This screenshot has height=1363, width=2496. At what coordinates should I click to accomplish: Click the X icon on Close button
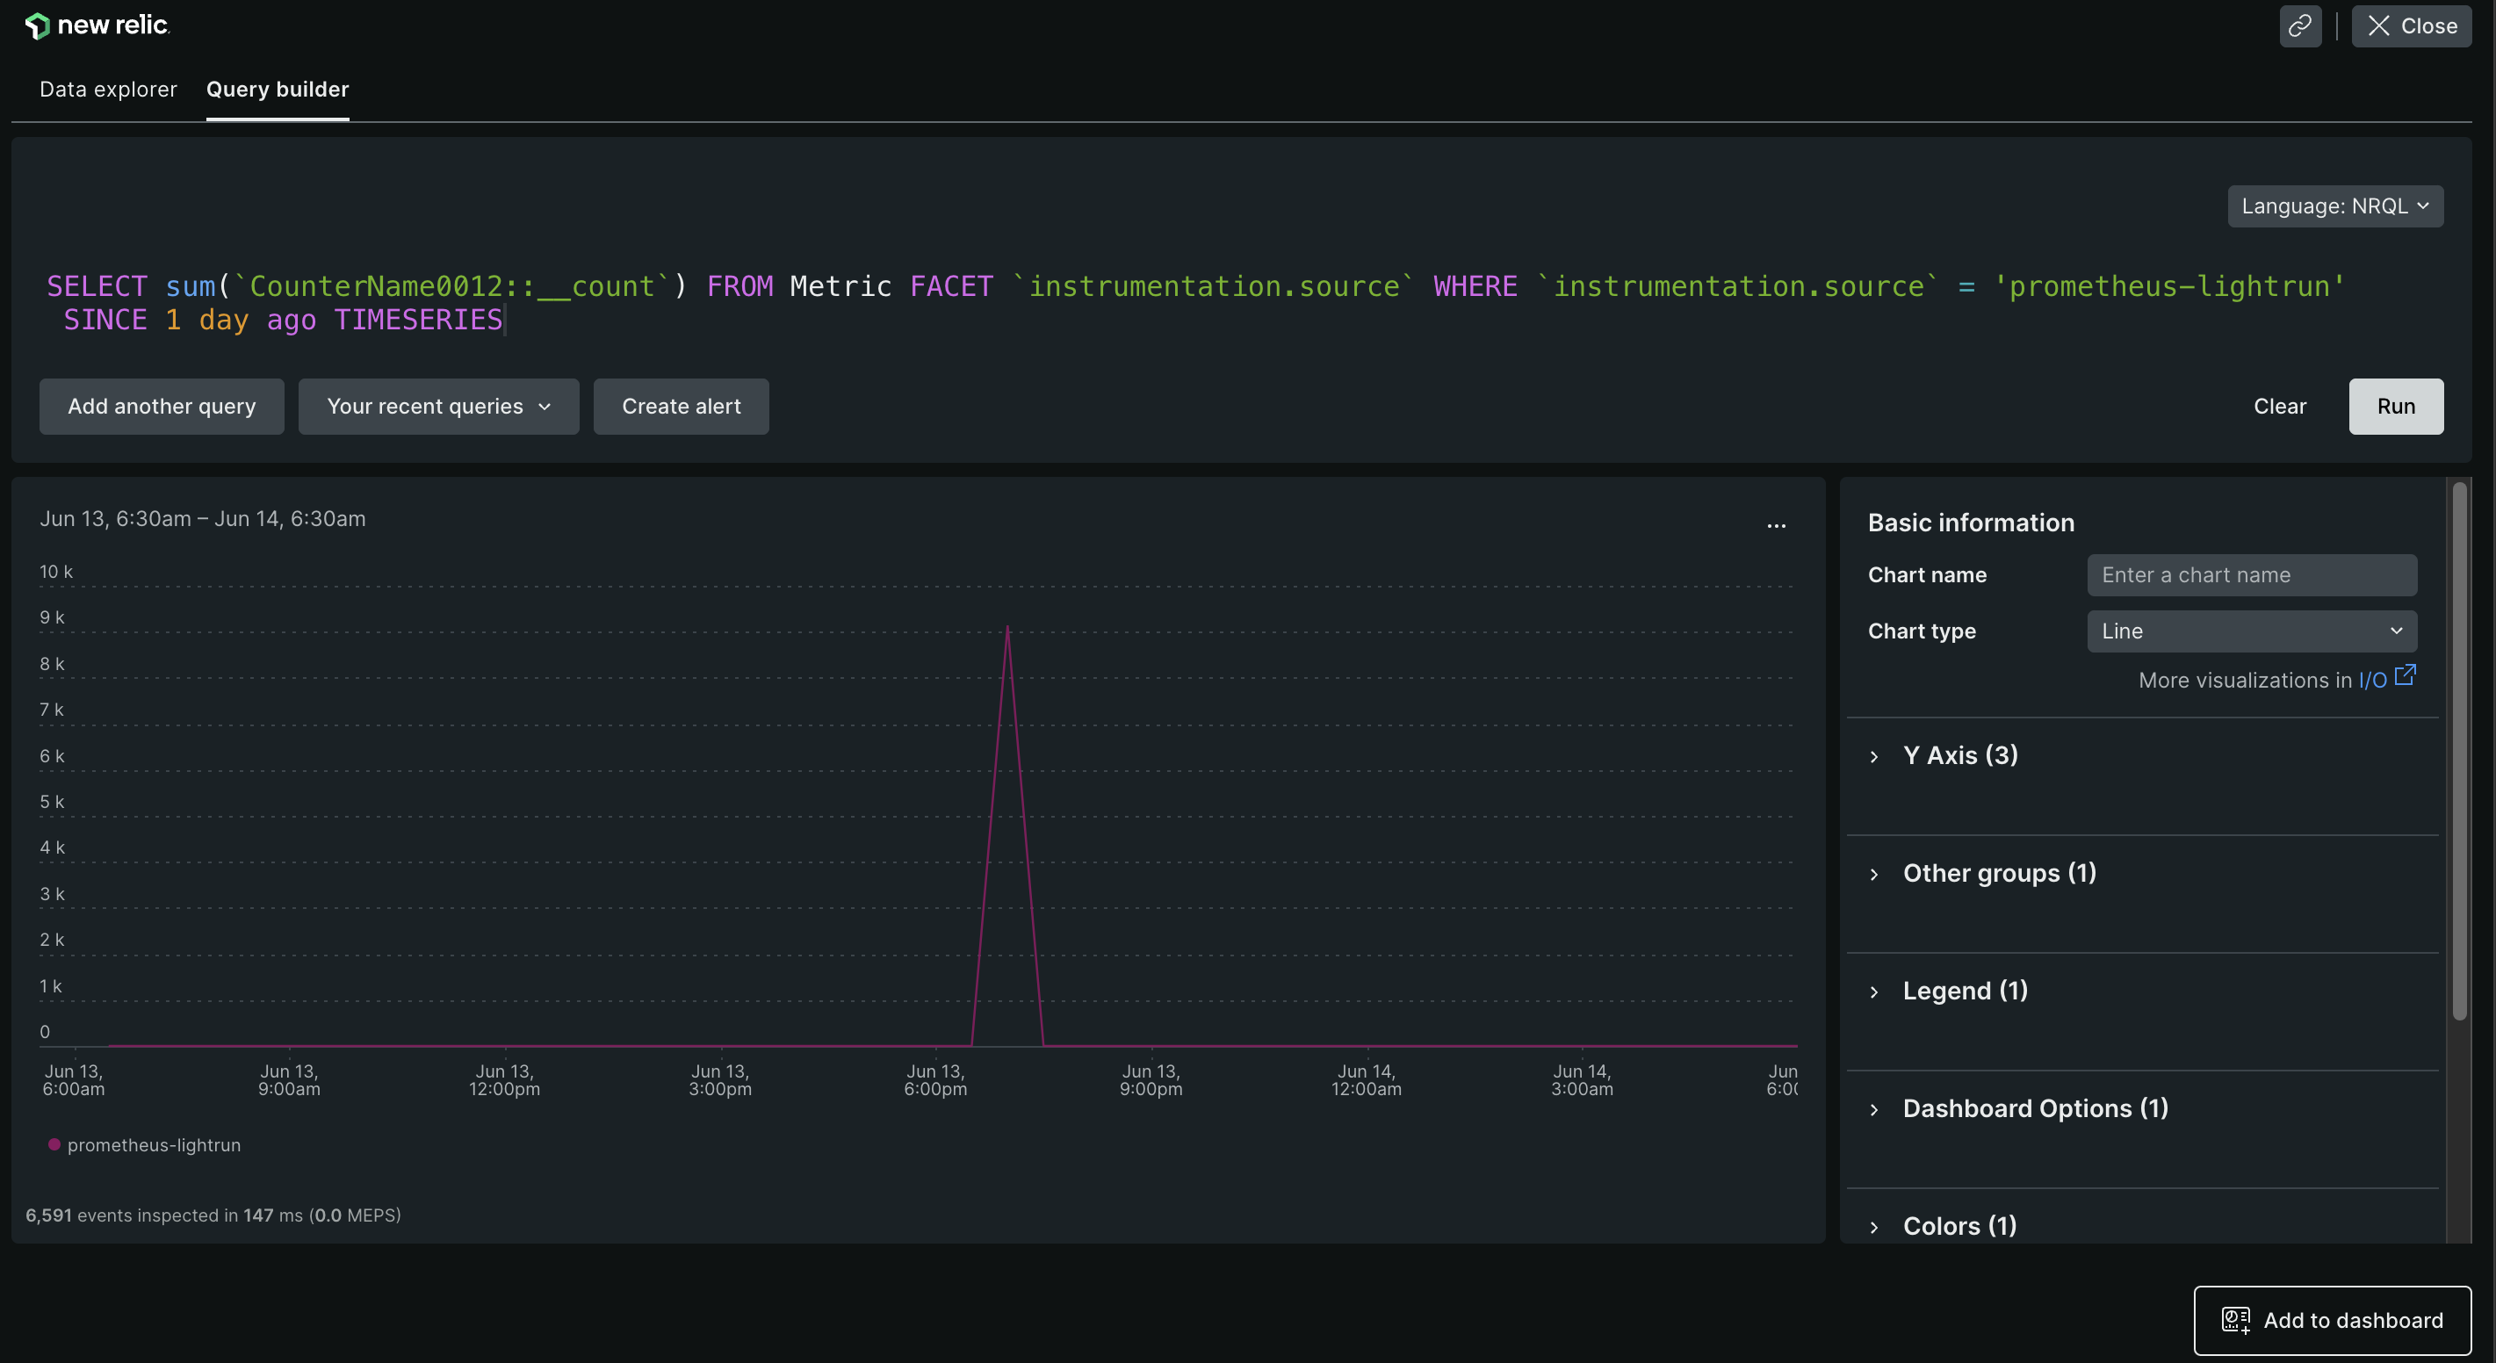(2379, 26)
